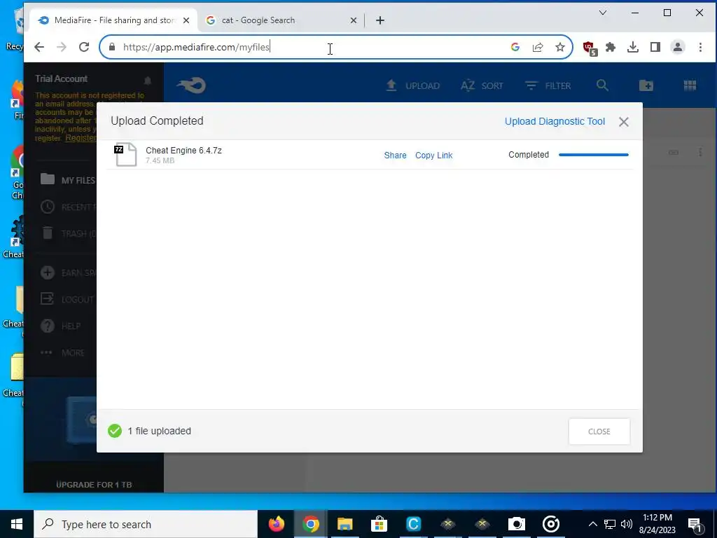Switch to the MediaFire browser tab
The image size is (717, 538).
tap(114, 20)
